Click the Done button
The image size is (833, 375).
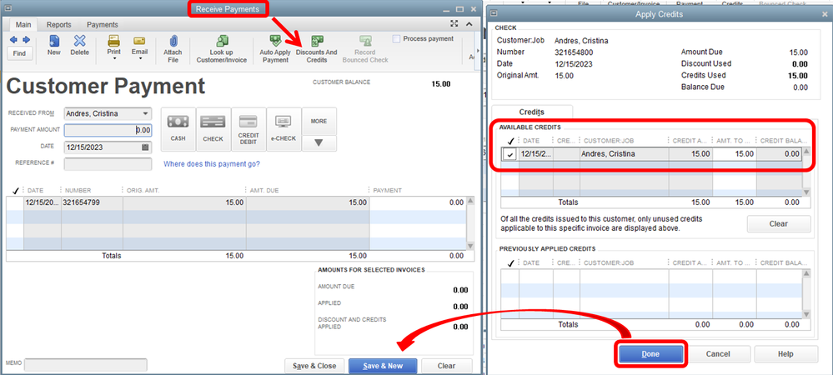point(650,354)
